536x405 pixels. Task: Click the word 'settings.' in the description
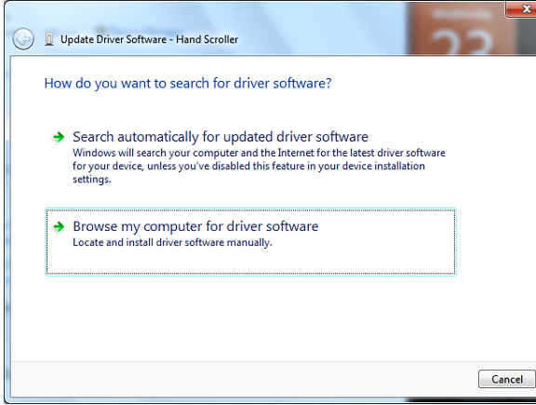coord(92,180)
